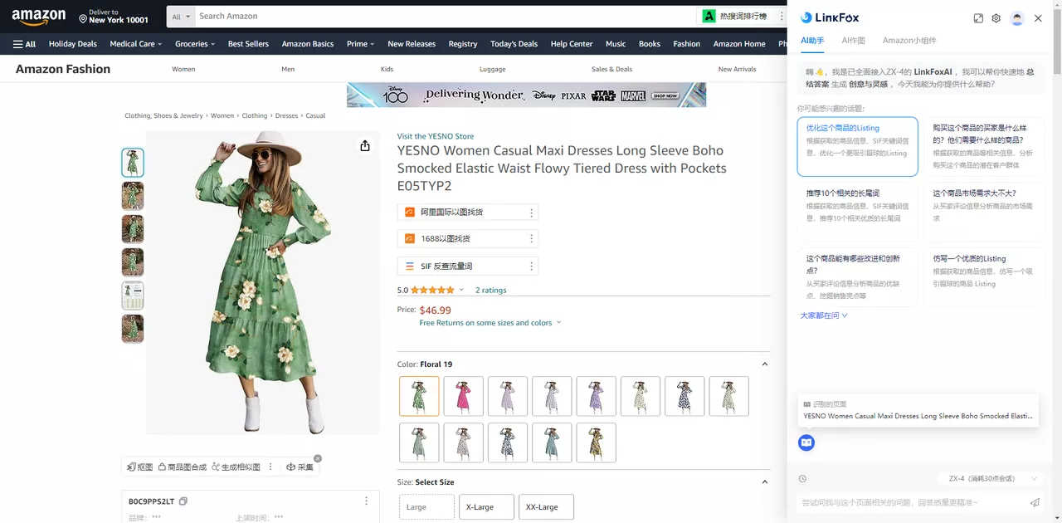Click the LinkFox user avatar icon
The image size is (1062, 523).
tap(1017, 18)
